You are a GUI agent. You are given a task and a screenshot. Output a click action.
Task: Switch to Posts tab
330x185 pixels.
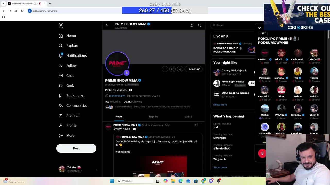pos(119,117)
